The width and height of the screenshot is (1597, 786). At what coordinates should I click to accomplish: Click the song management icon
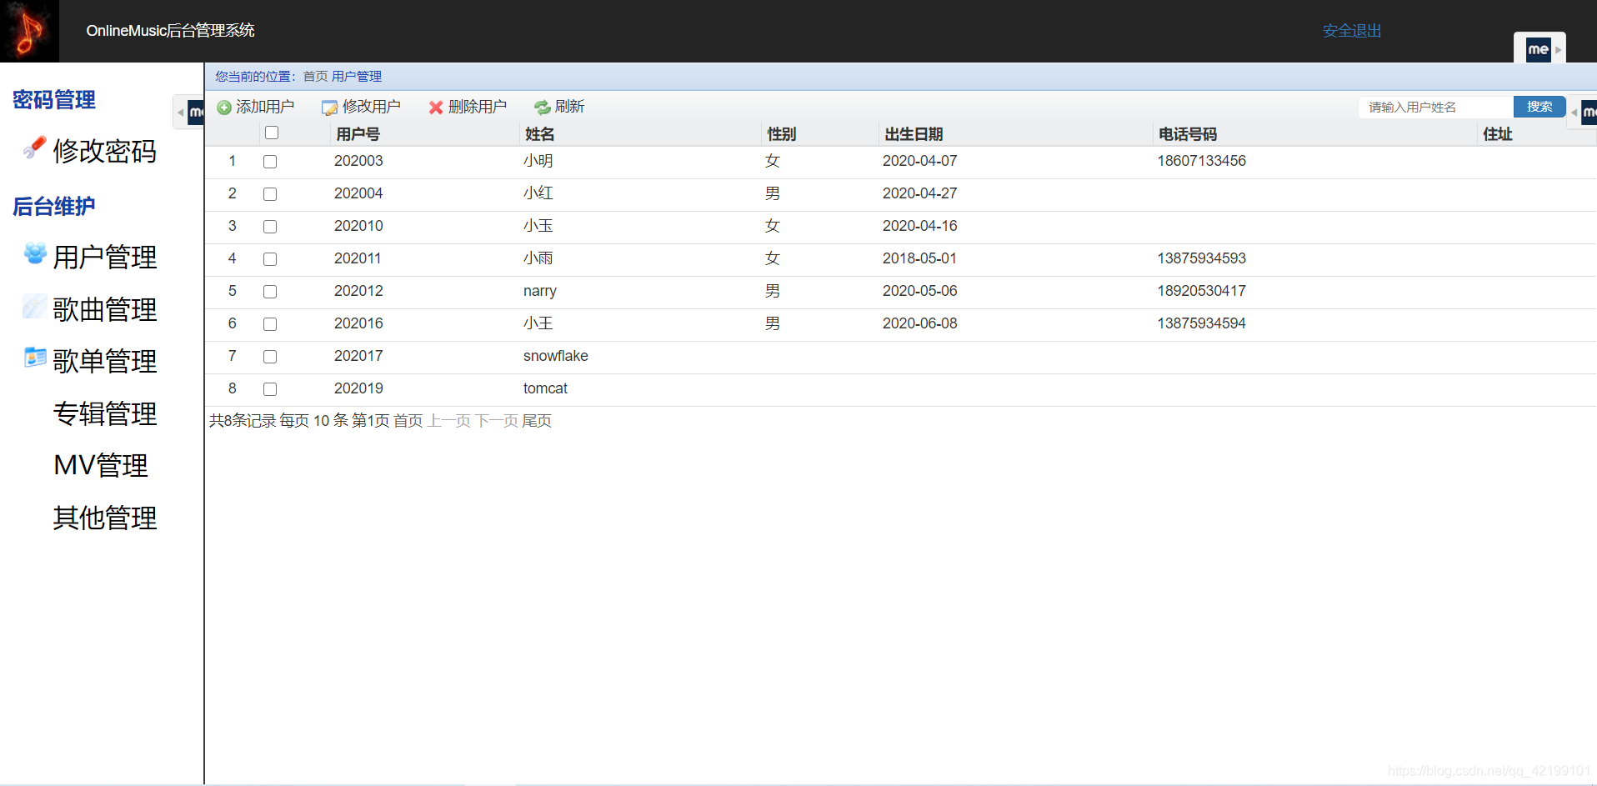(x=34, y=306)
